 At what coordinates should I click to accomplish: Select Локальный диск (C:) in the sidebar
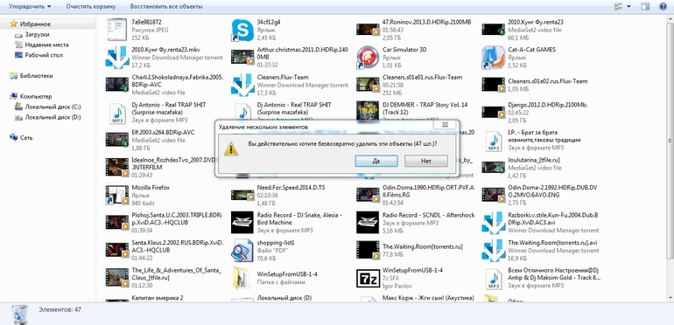coord(53,107)
